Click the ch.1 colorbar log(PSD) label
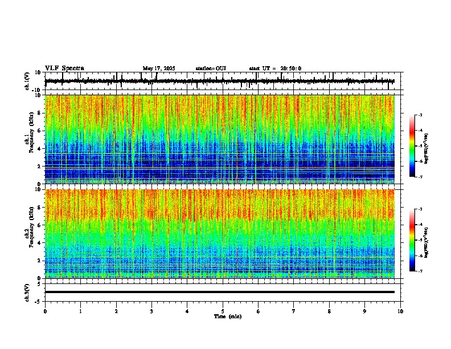Screen dimensions: 451x349 click(x=426, y=148)
